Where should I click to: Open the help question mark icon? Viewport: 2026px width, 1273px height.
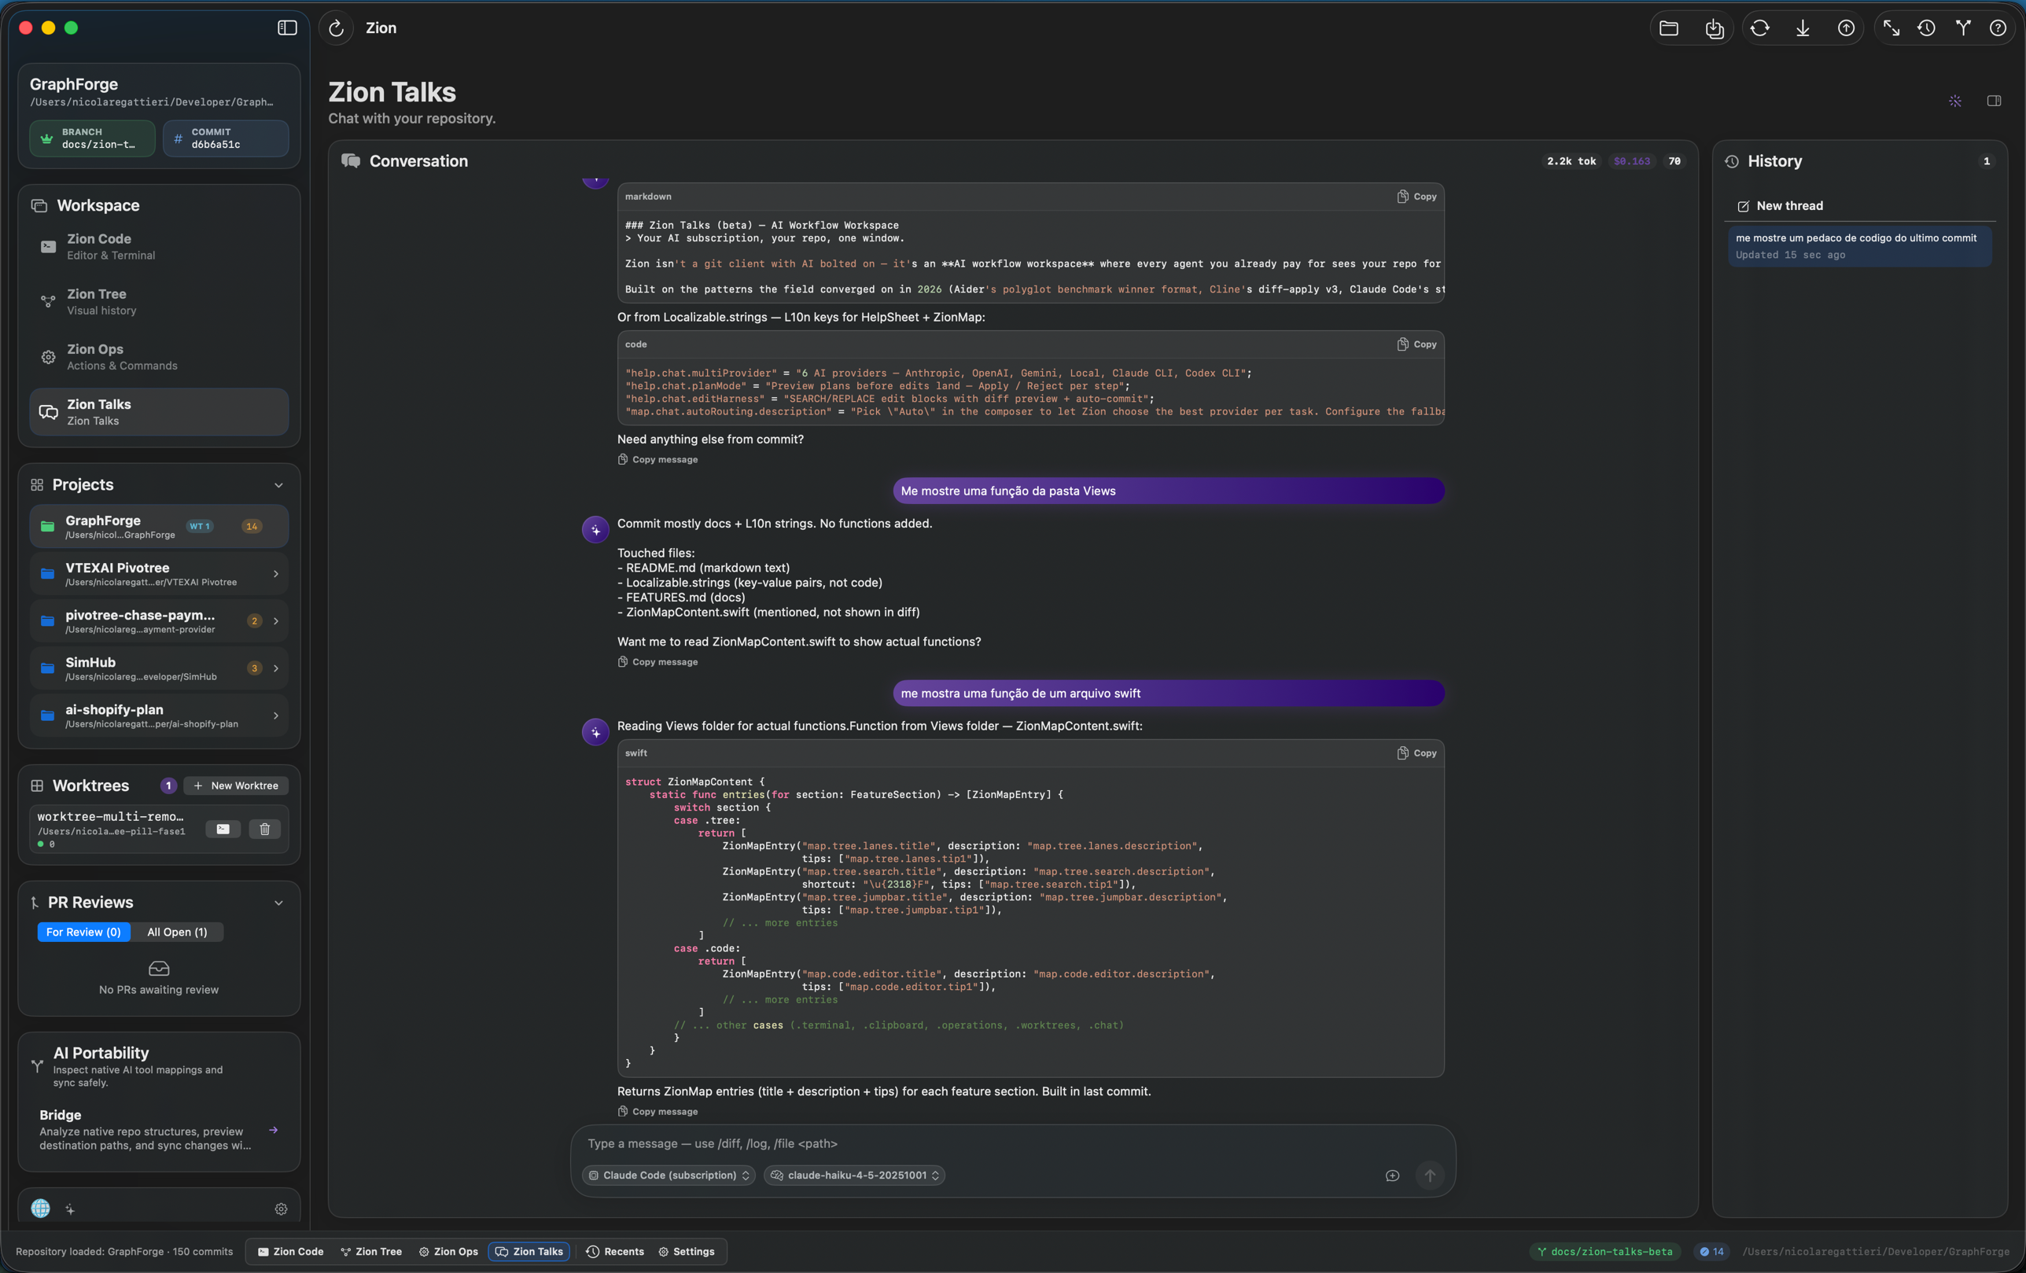[1998, 28]
